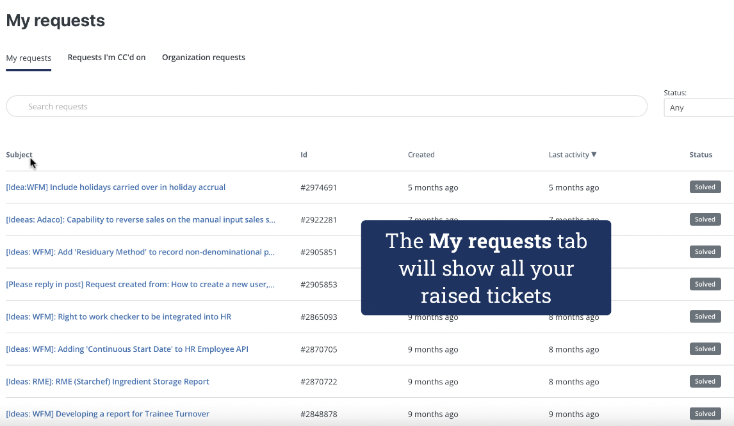The height and width of the screenshot is (426, 734).
Task: Open the Trainee Turnover report ticket
Action: [108, 414]
